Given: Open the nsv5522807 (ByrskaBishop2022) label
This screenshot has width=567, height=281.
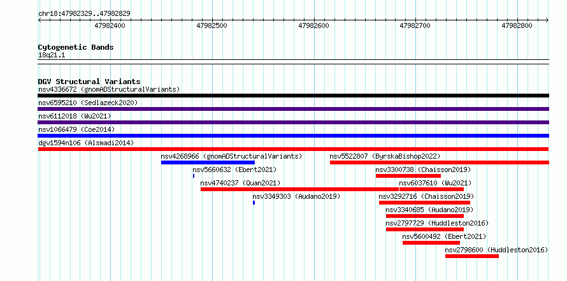Looking at the screenshot, I should 385,156.
